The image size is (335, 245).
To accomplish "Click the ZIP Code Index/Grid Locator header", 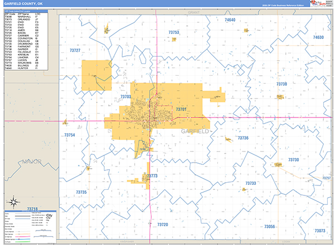I will pos(26,11).
